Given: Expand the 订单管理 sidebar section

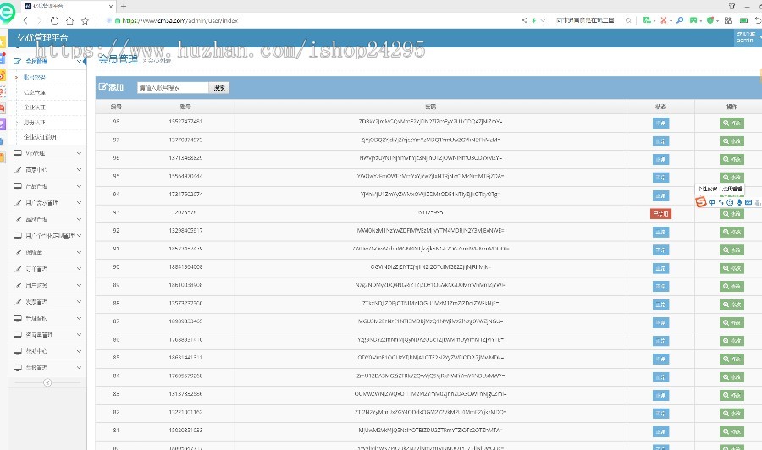Looking at the screenshot, I should [x=79, y=268].
